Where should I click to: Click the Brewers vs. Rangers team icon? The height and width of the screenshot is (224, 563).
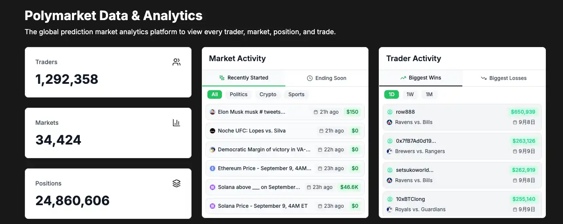(x=390, y=151)
